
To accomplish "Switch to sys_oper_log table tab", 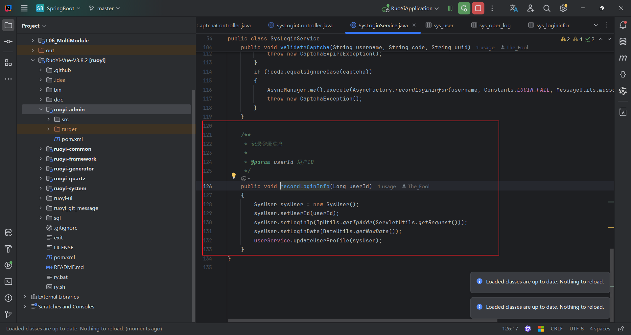I will tap(491, 25).
